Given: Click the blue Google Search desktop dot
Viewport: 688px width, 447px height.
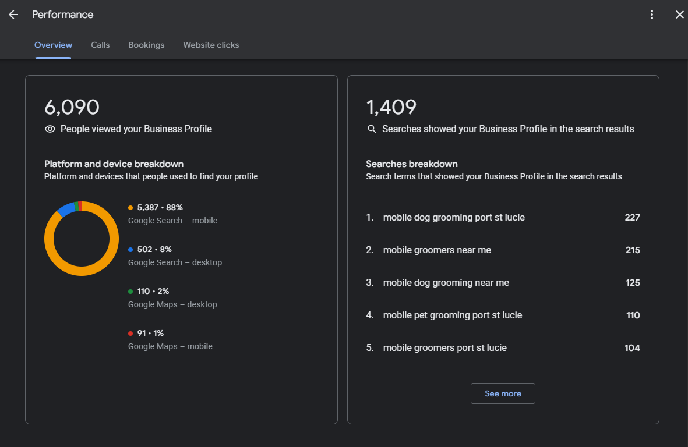Looking at the screenshot, I should 130,250.
